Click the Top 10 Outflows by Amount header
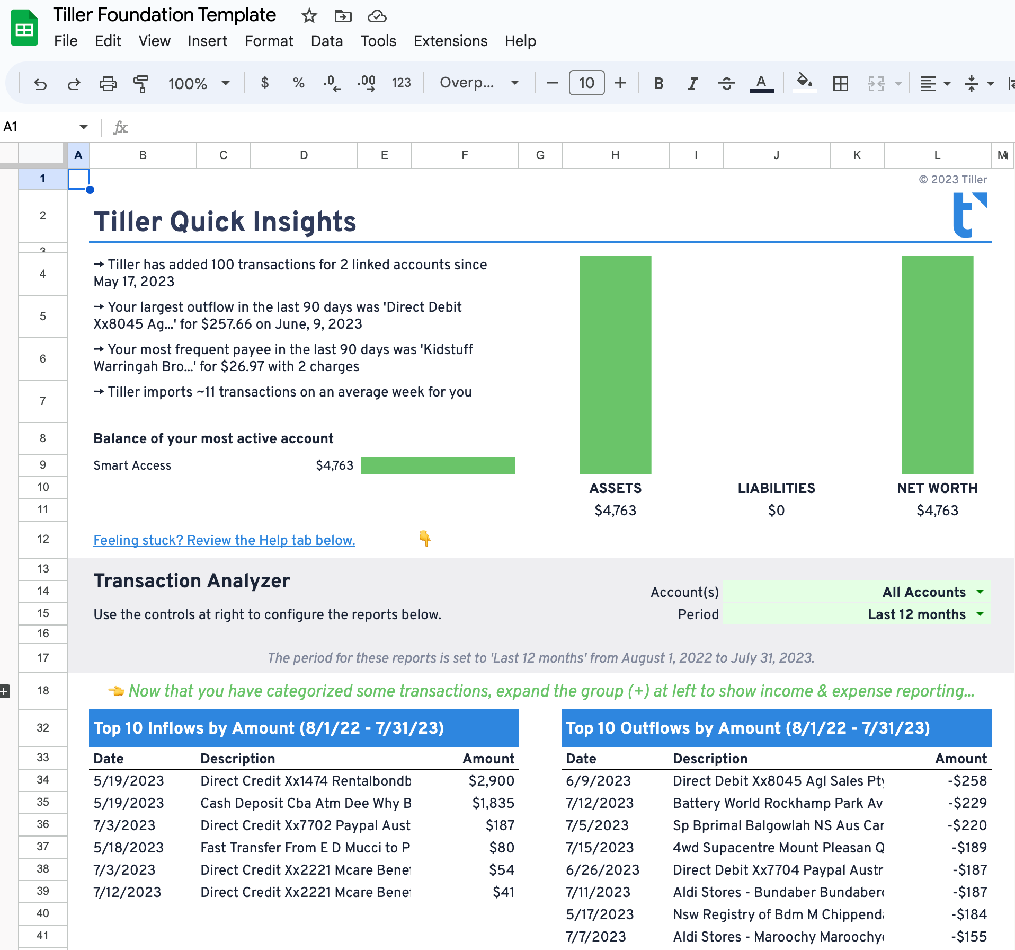 coord(777,728)
